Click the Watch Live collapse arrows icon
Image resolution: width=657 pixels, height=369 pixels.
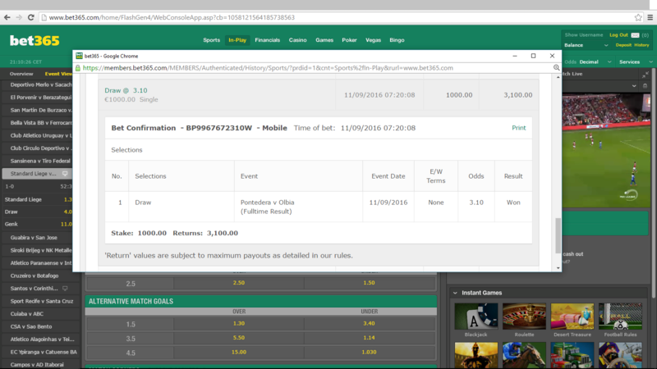pyautogui.click(x=646, y=74)
